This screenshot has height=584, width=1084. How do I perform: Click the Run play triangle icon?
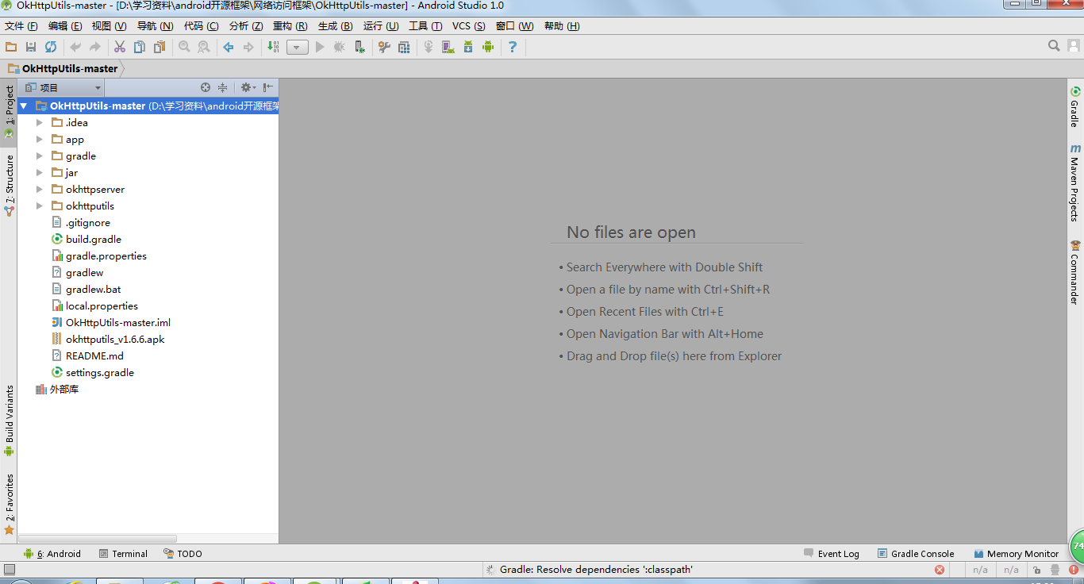320,48
